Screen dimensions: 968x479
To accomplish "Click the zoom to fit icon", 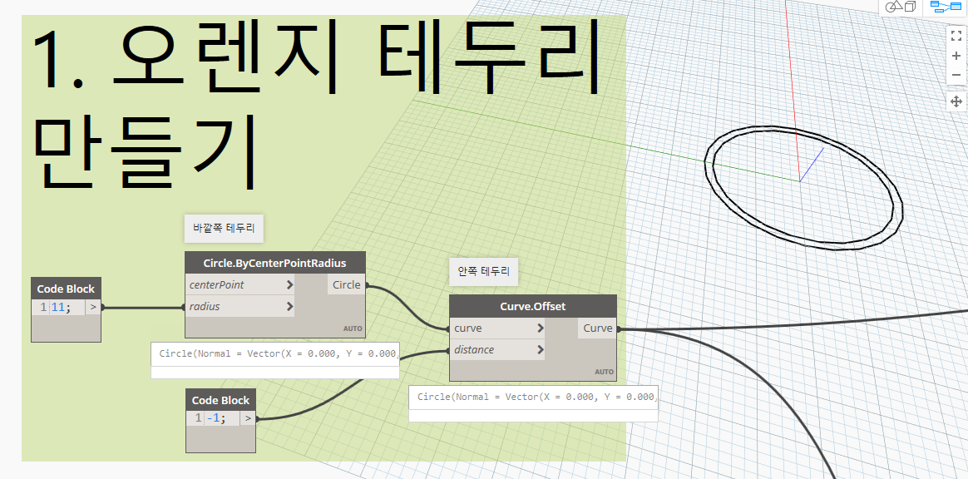I will click(x=956, y=36).
